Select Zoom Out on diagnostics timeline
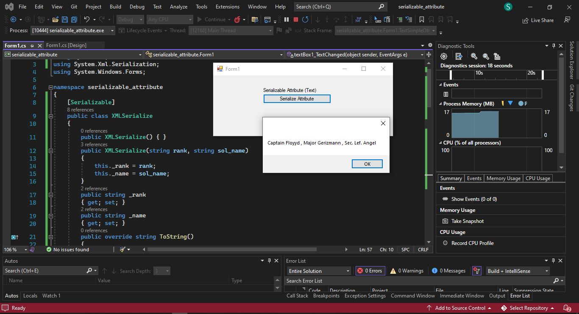The image size is (579, 314). tap(486, 56)
